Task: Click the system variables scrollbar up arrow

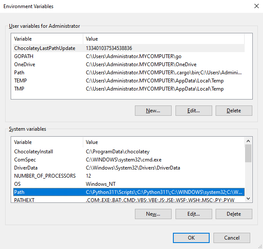Action: pos(248,141)
